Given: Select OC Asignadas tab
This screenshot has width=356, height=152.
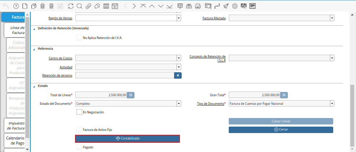Looking at the screenshot, I should (x=16, y=85).
